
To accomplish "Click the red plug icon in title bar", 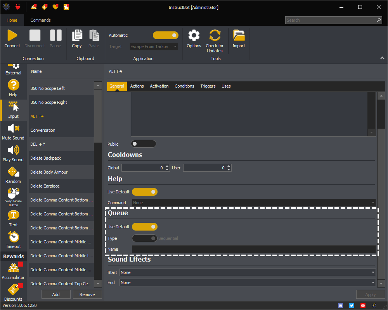I will 18,7.
